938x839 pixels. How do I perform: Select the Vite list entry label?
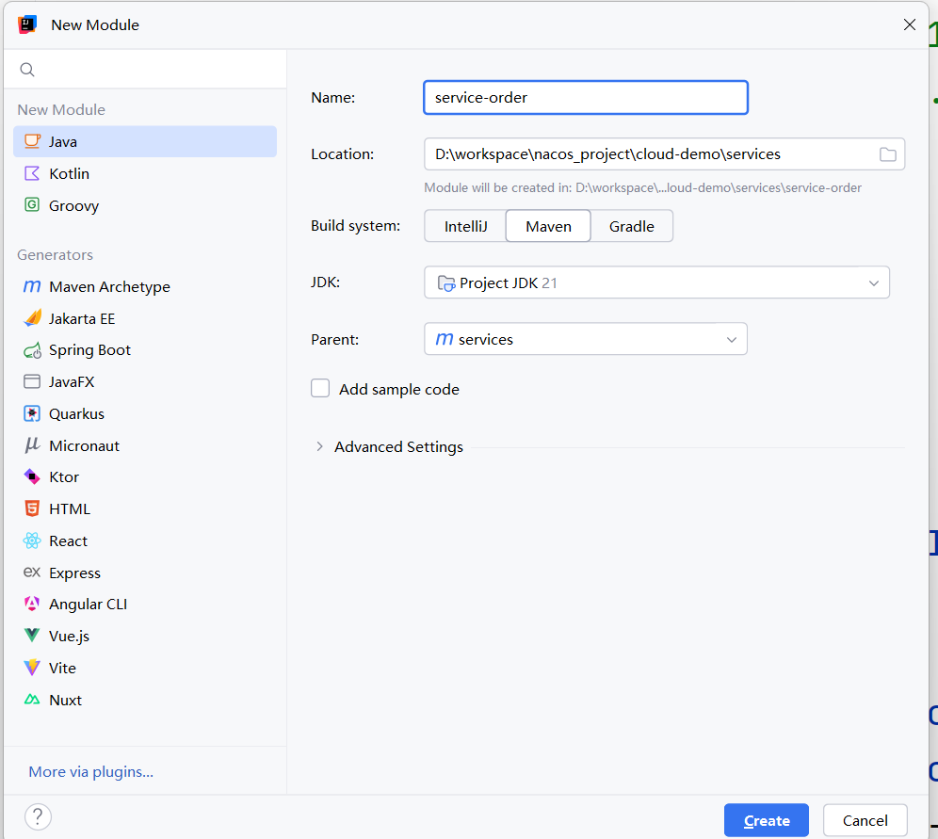tap(62, 668)
